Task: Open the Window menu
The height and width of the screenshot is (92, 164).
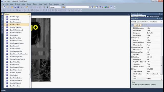Action: point(56,4)
